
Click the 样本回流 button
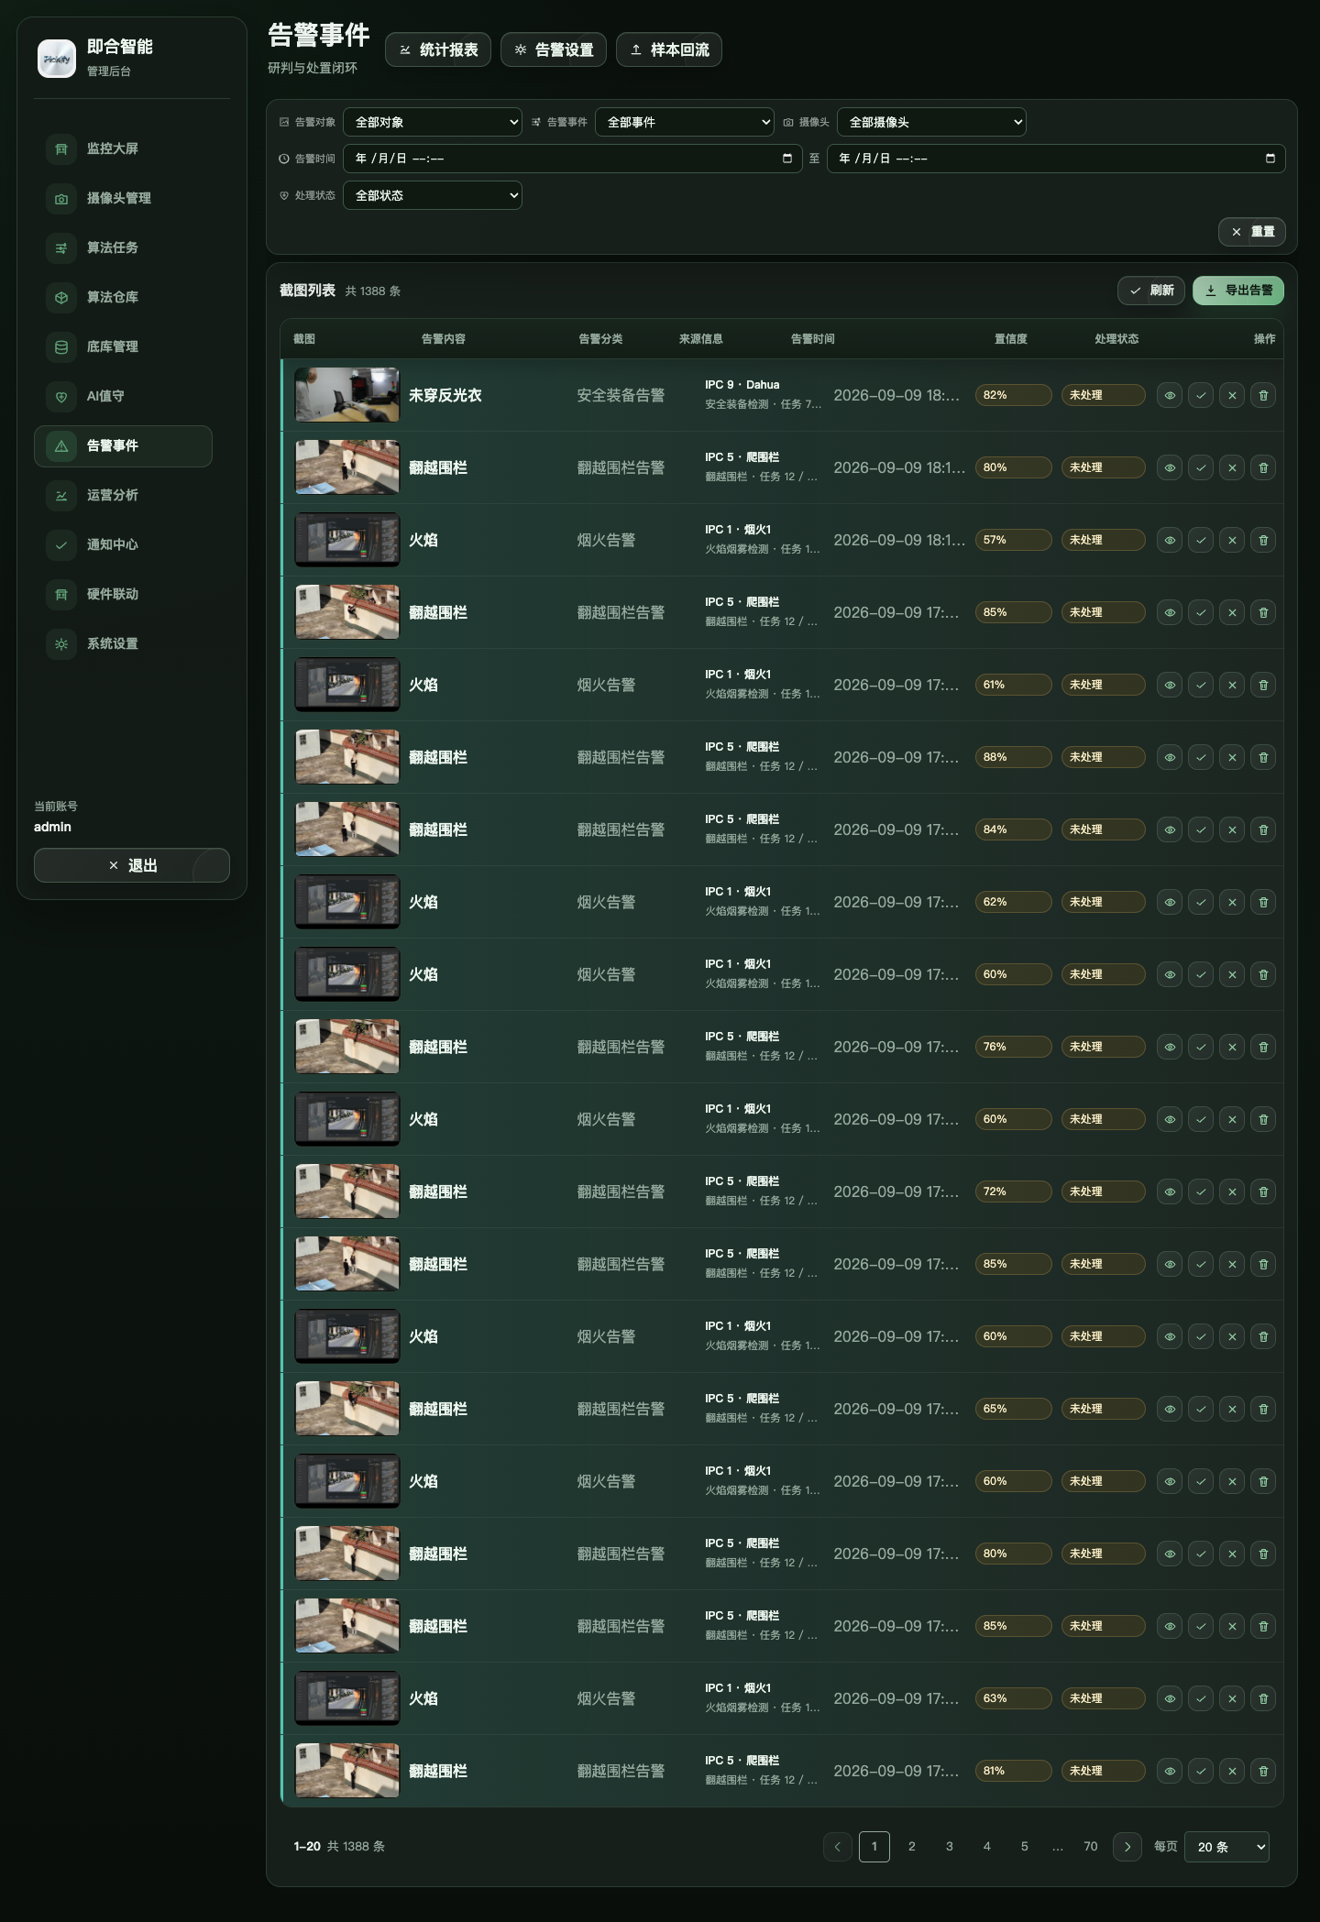(x=669, y=49)
